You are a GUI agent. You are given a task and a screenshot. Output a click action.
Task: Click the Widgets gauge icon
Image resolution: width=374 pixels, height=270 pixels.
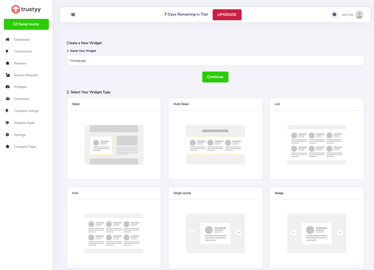[x=8, y=87]
